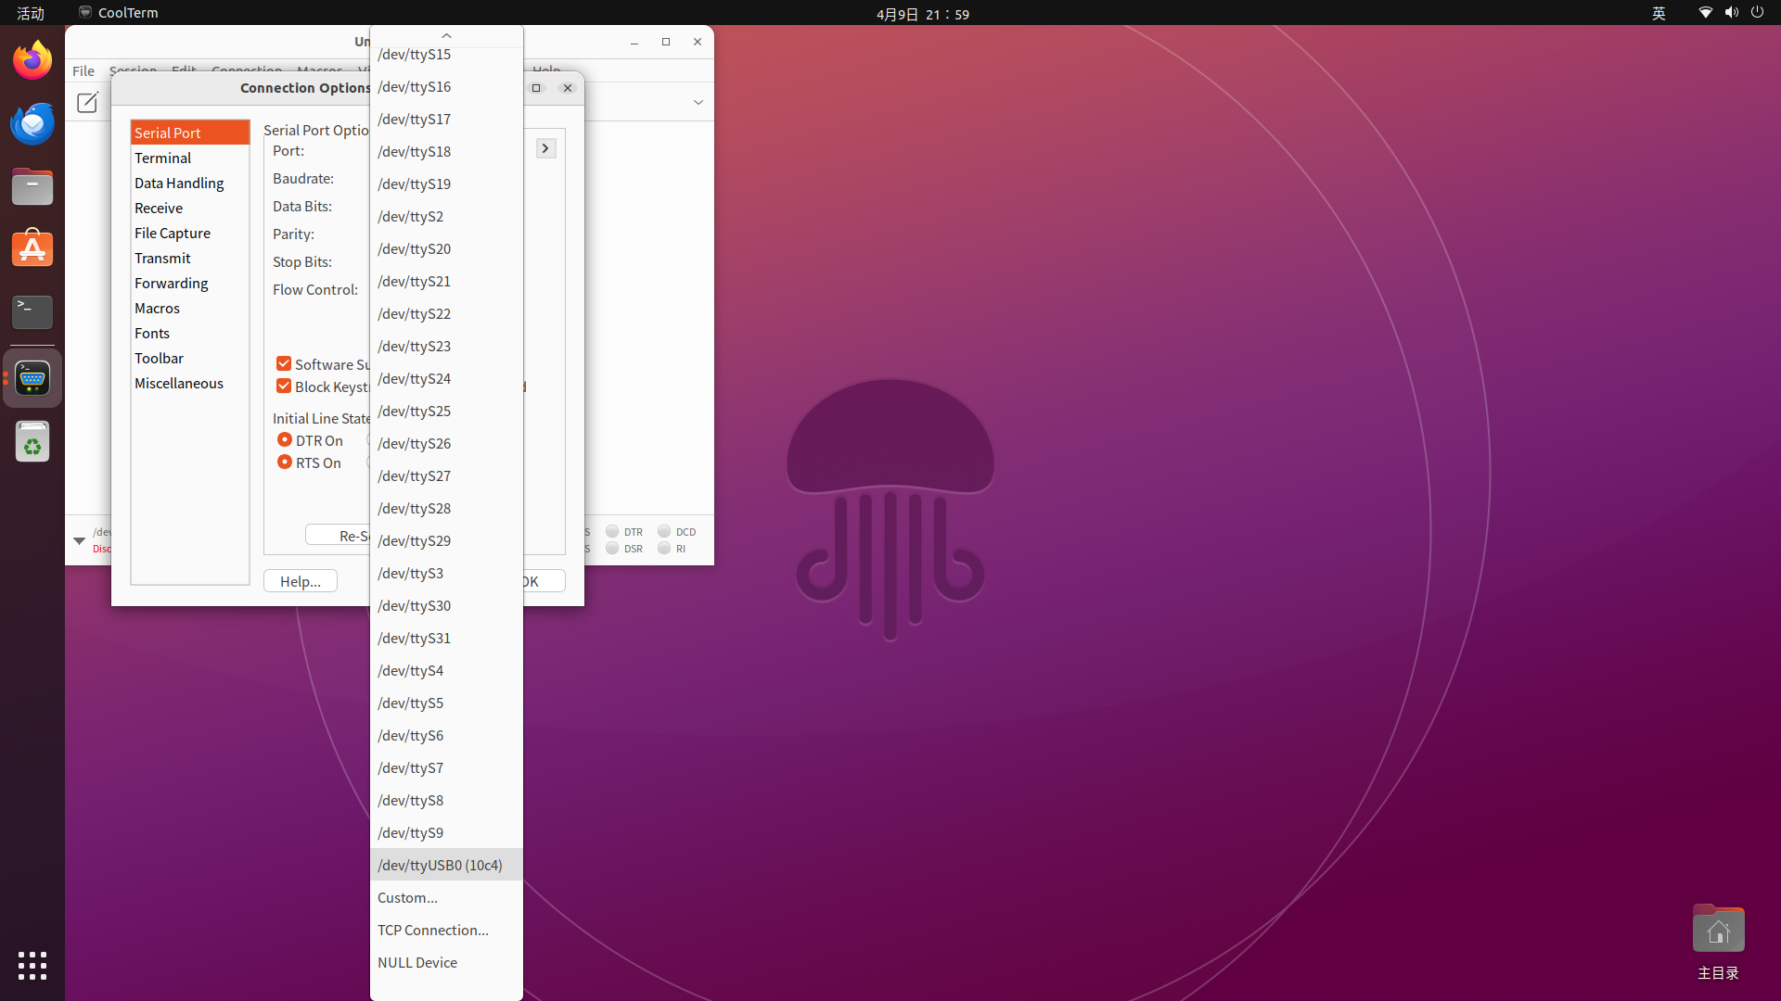
Task: Open Firefox from the dock
Action: click(32, 61)
